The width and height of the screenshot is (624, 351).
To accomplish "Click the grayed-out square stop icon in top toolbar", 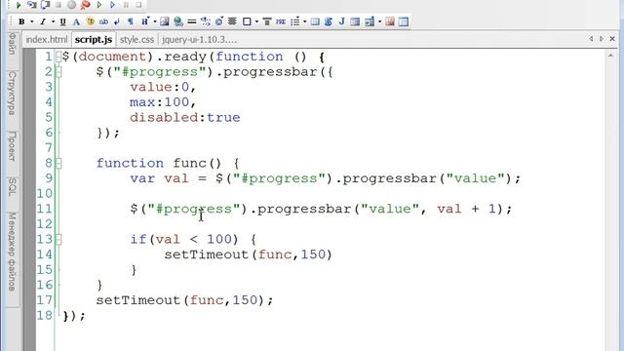I will click(58, 5).
